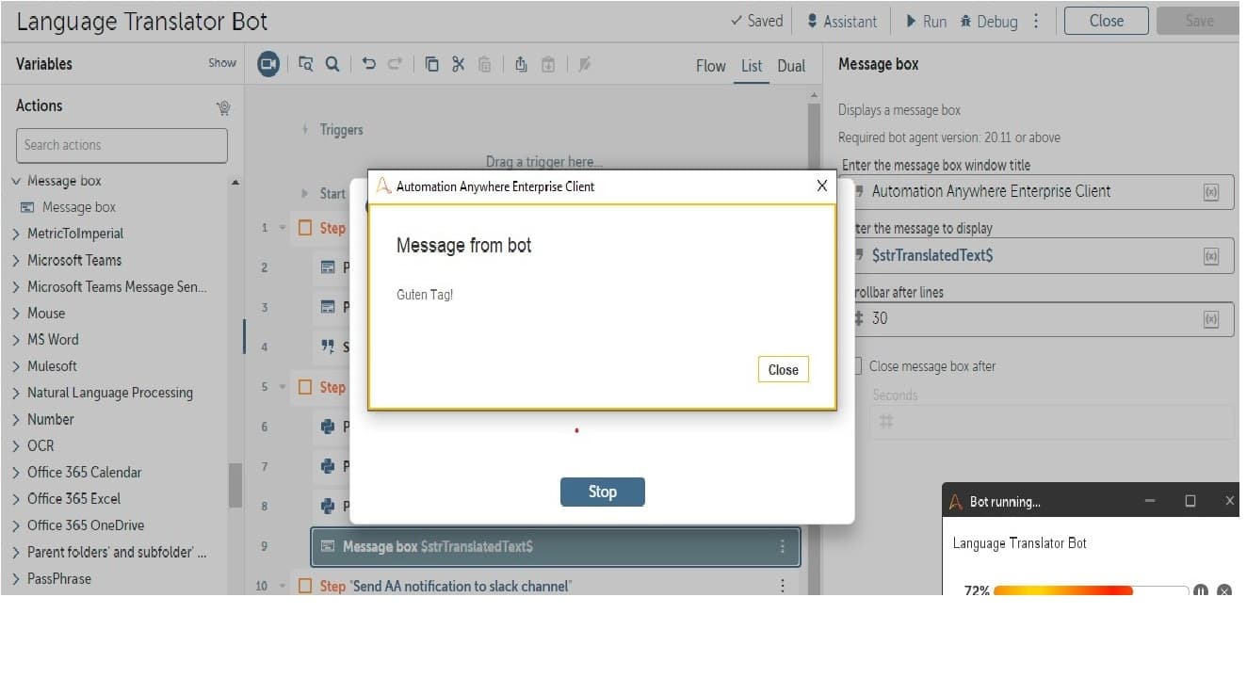Switch to the Dual view tab
Viewport: 1247px width, 678px height.
click(x=791, y=66)
